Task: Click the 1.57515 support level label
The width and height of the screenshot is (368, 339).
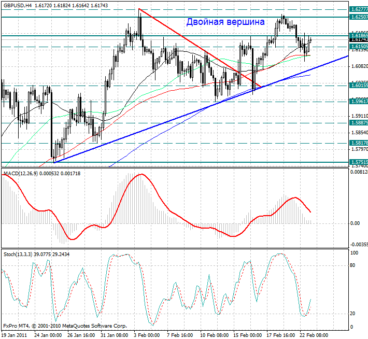Action: [358, 162]
